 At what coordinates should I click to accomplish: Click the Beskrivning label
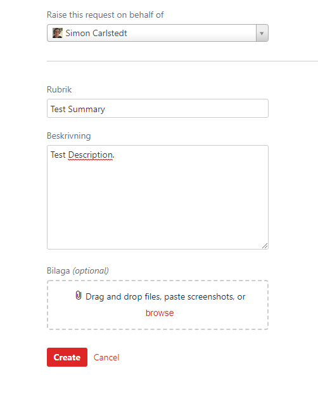[x=69, y=136]
